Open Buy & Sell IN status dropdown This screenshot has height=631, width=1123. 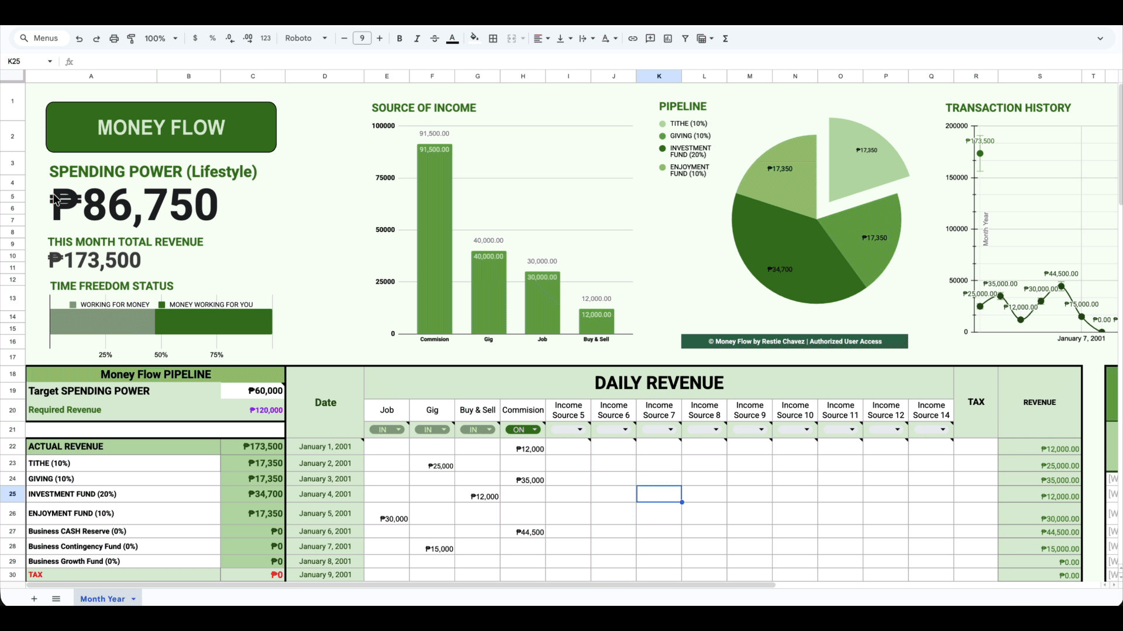point(478,429)
